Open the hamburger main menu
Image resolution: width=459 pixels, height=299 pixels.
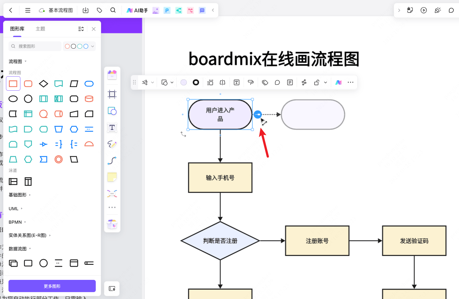[28, 10]
